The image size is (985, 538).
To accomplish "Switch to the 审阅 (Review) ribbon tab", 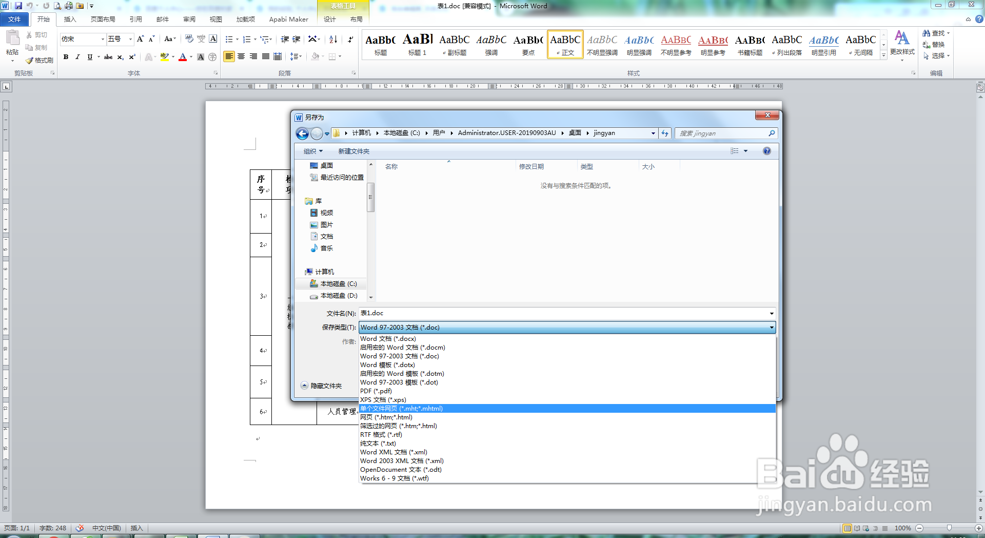I will [x=189, y=19].
